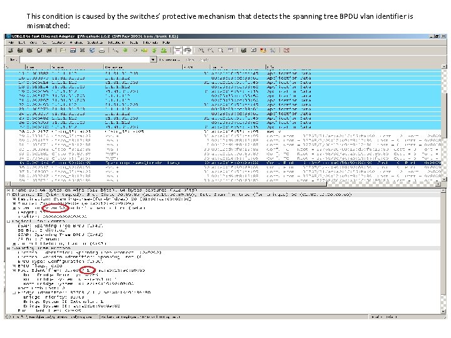Click inside the display filter input field
451x338 pixels.
pos(85,59)
